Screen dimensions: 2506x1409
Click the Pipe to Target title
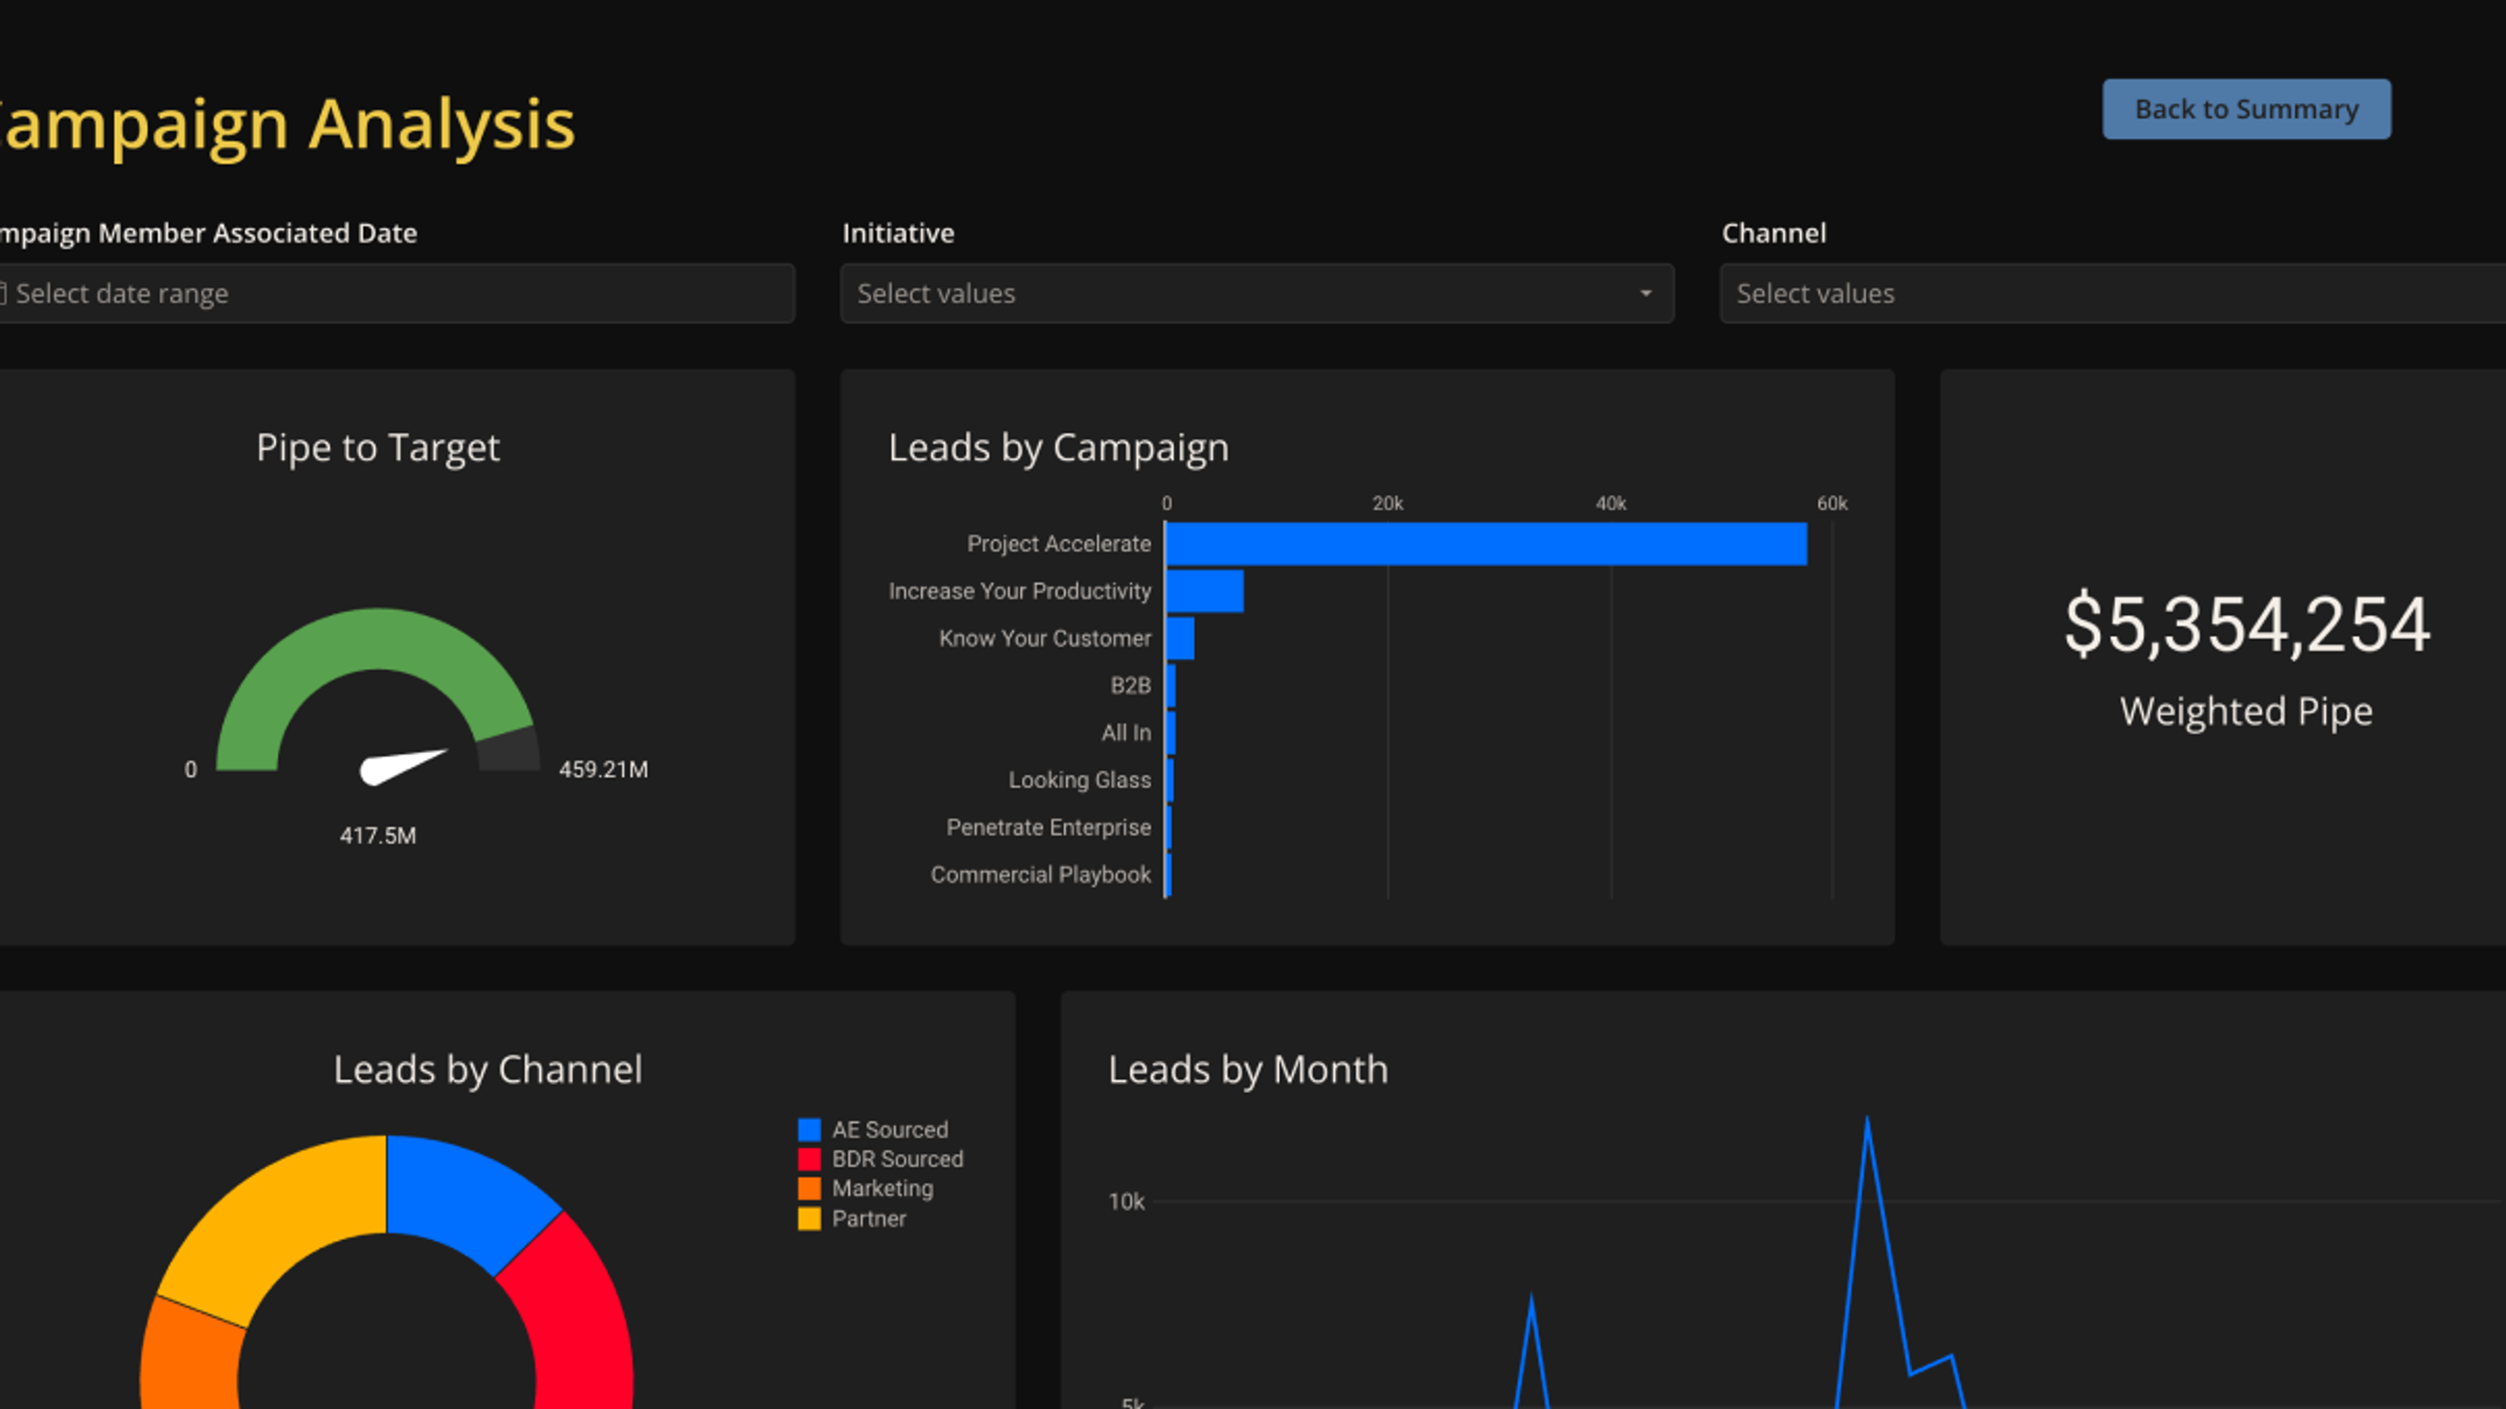[377, 447]
